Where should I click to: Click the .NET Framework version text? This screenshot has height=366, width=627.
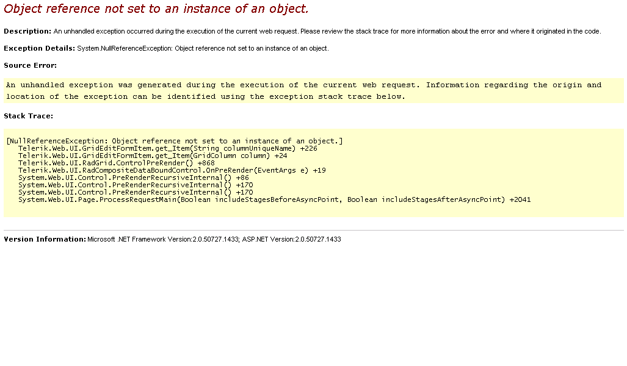click(163, 239)
